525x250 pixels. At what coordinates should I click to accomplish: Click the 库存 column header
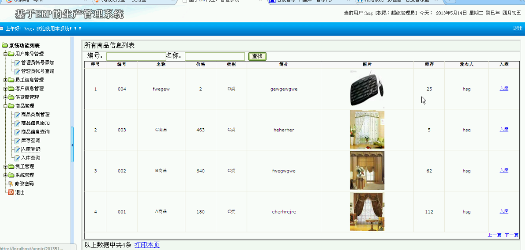tap(429, 65)
